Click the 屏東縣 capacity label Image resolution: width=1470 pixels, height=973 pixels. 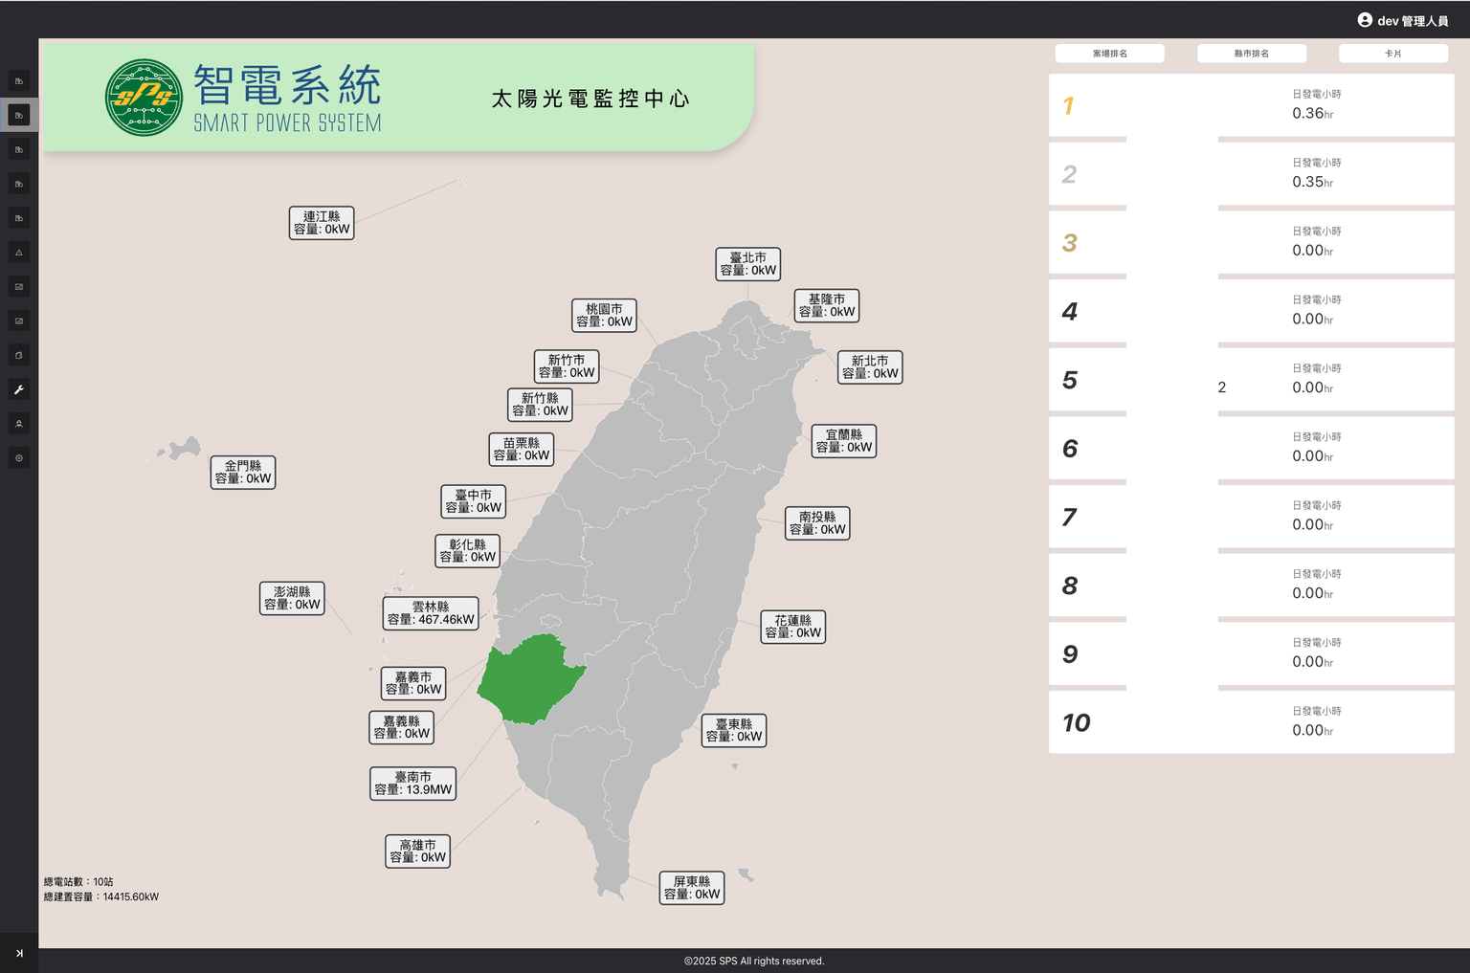point(692,888)
